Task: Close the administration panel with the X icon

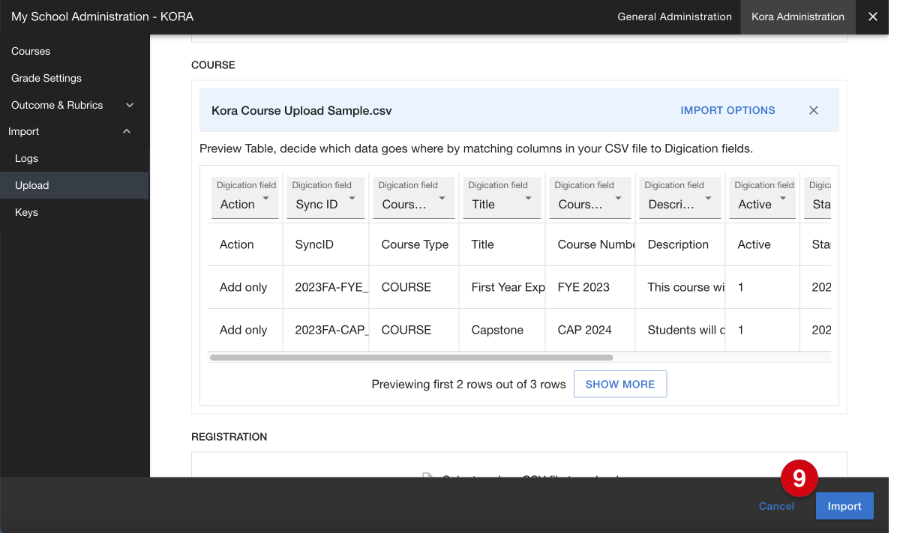Action: pos(873,16)
